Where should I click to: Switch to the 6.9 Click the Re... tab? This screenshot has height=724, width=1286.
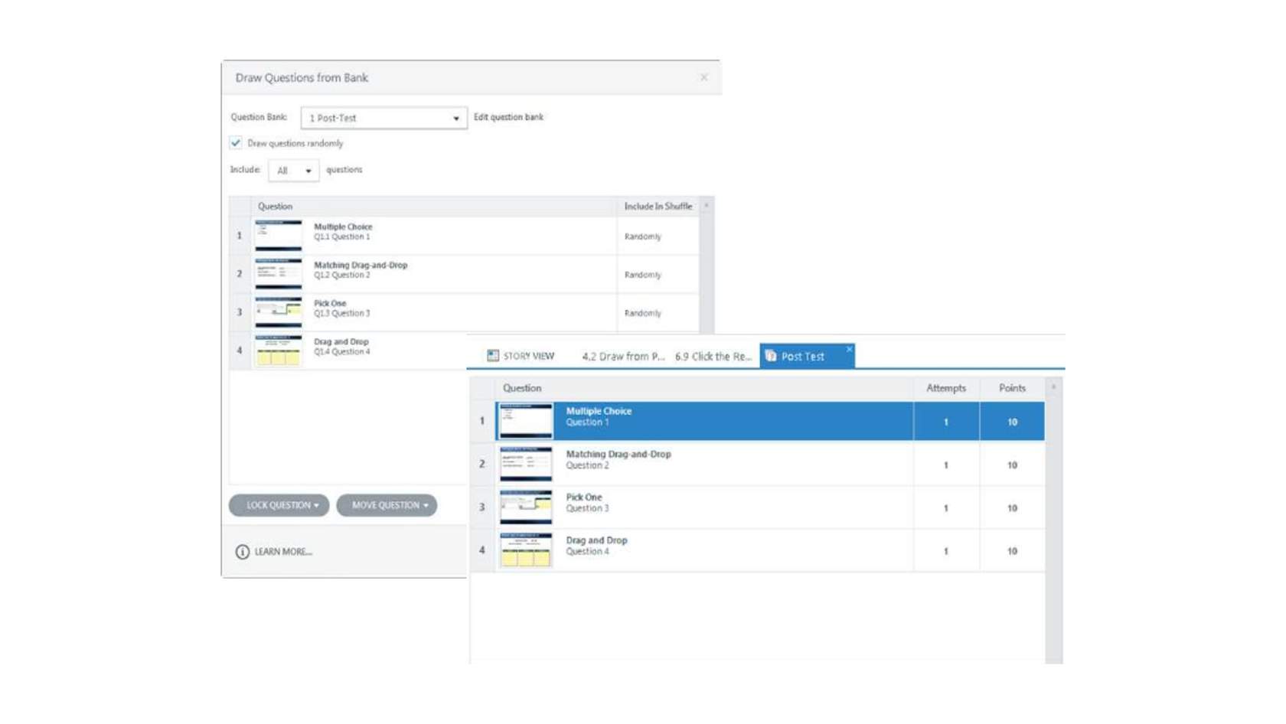point(713,357)
